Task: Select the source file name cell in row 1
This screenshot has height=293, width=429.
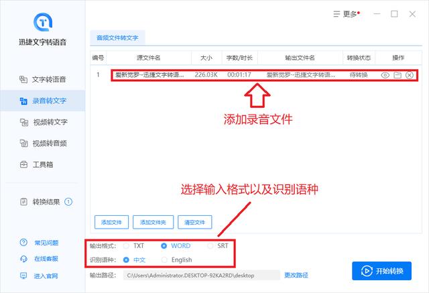Action: pos(149,74)
